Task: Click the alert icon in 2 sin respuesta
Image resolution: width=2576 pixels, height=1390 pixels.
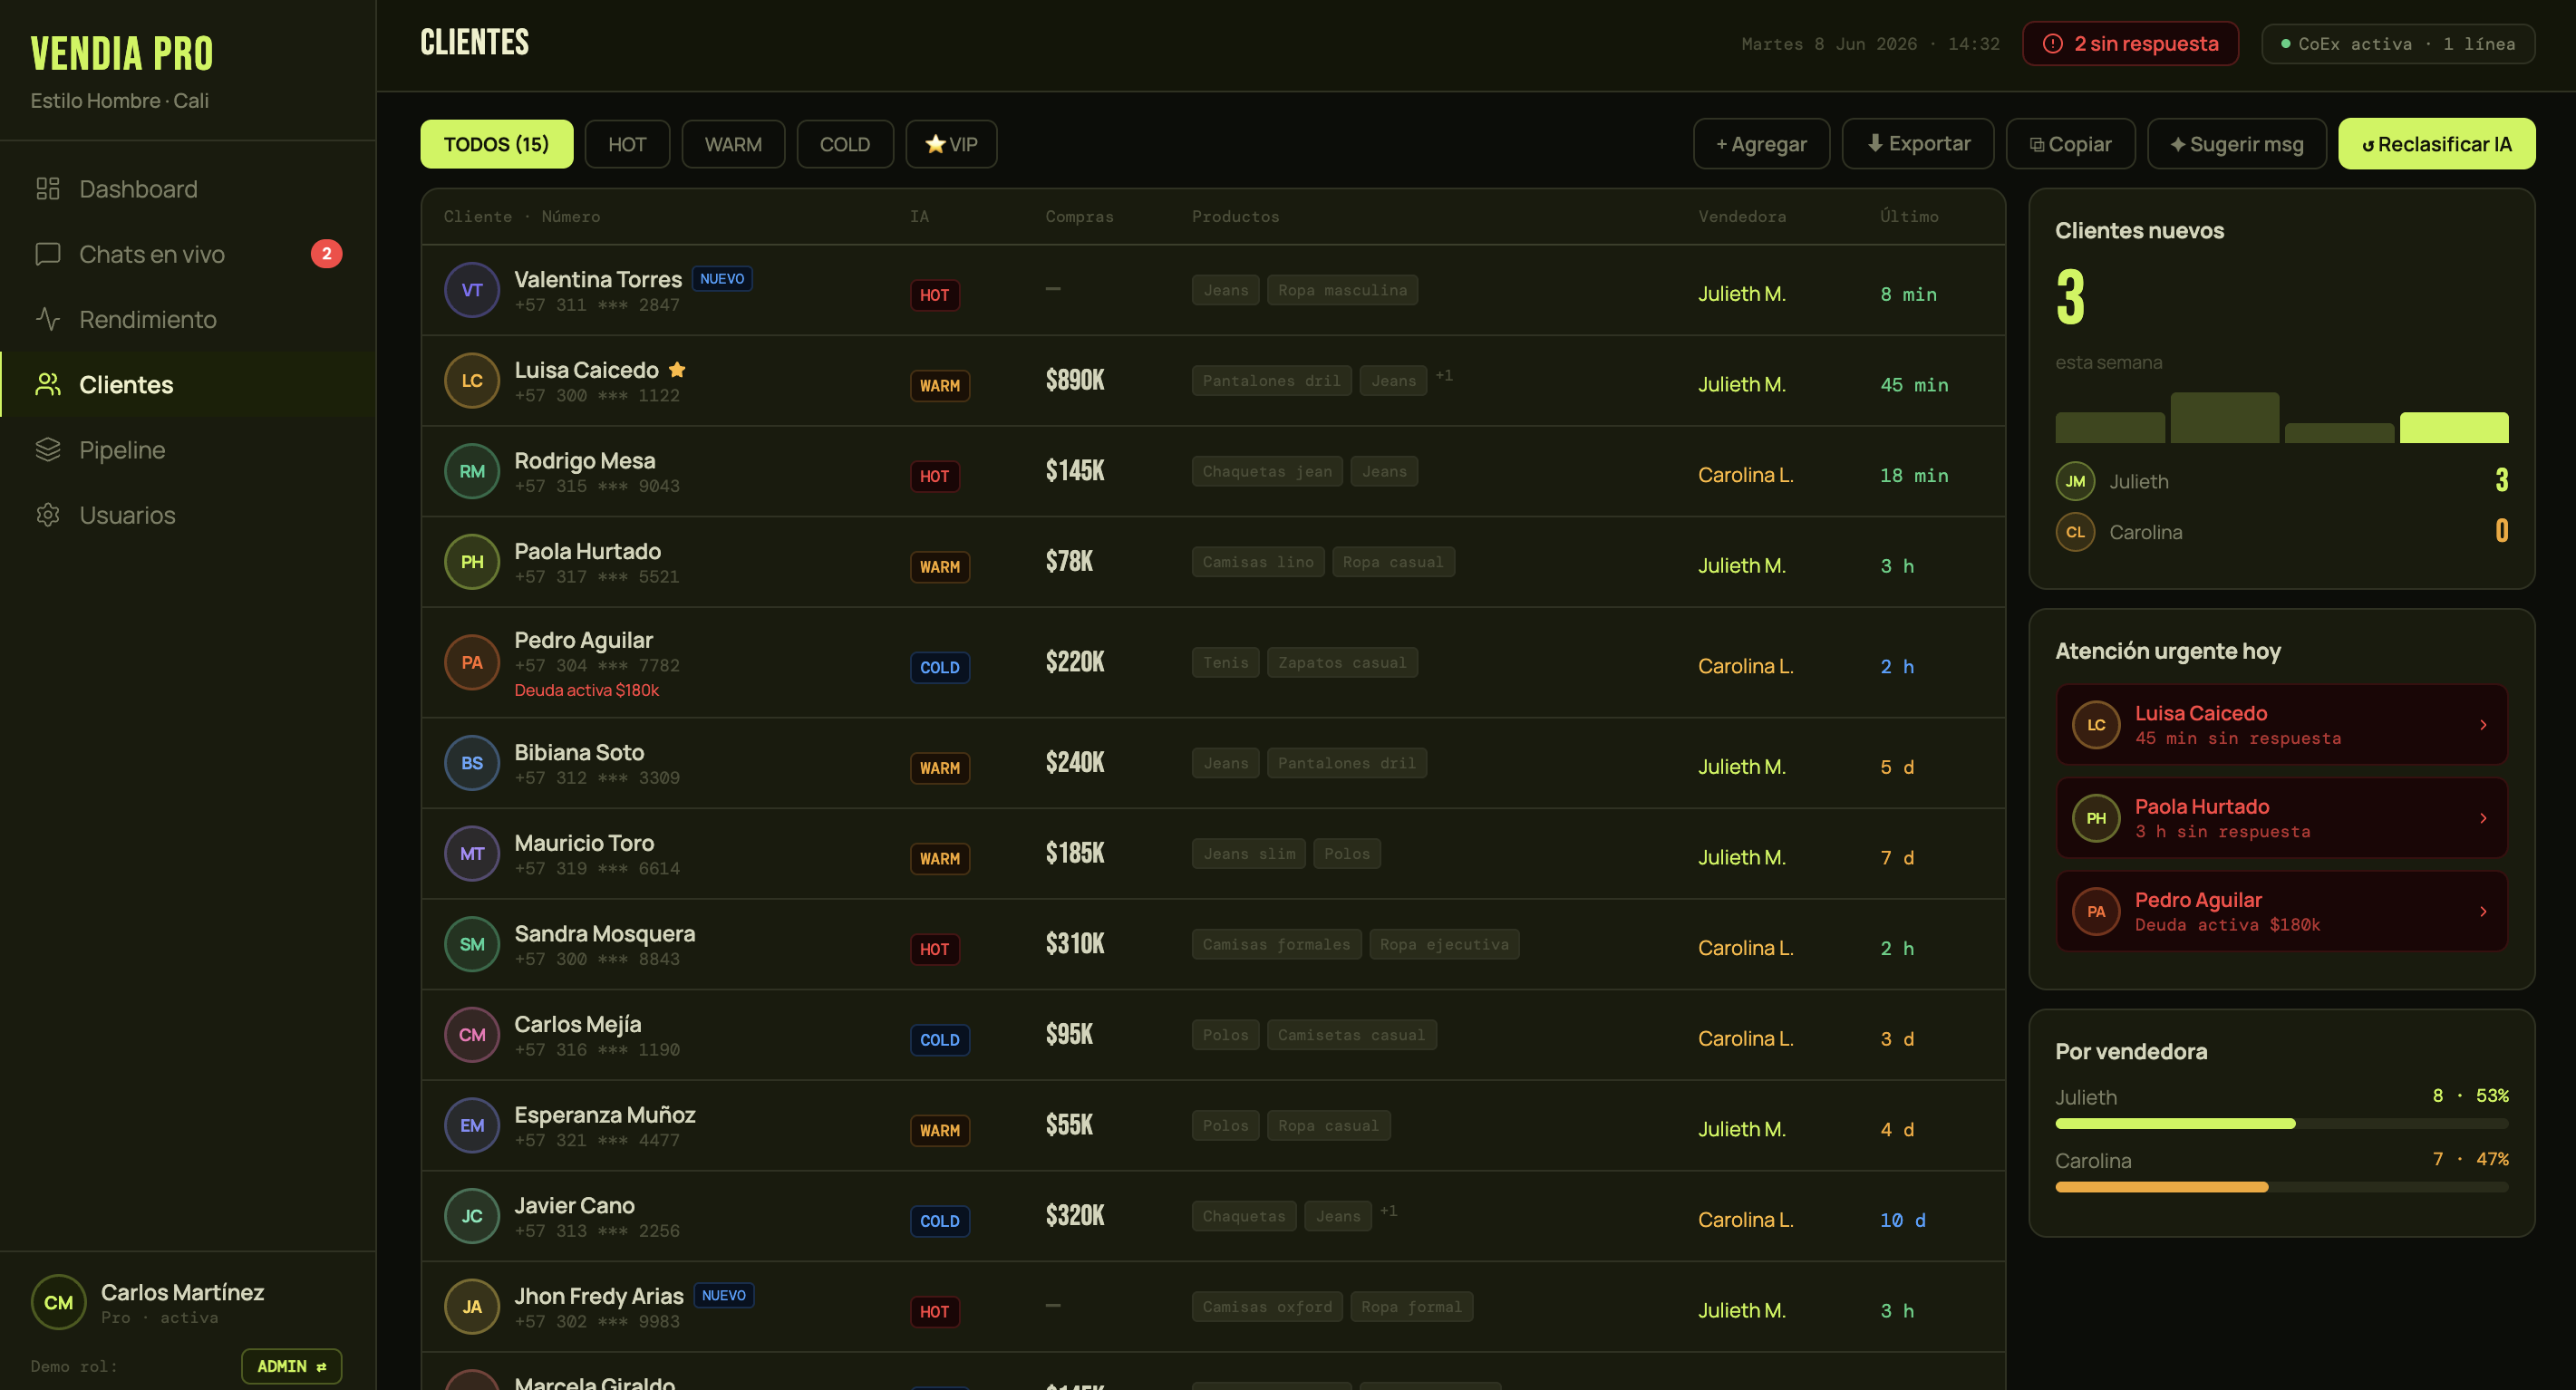Action: 2052,44
